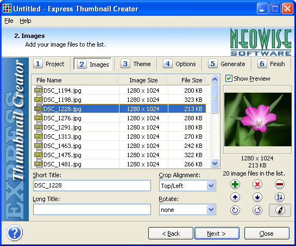The height and width of the screenshot is (246, 296).
Task: Click the < Back button
Action: click(171, 234)
